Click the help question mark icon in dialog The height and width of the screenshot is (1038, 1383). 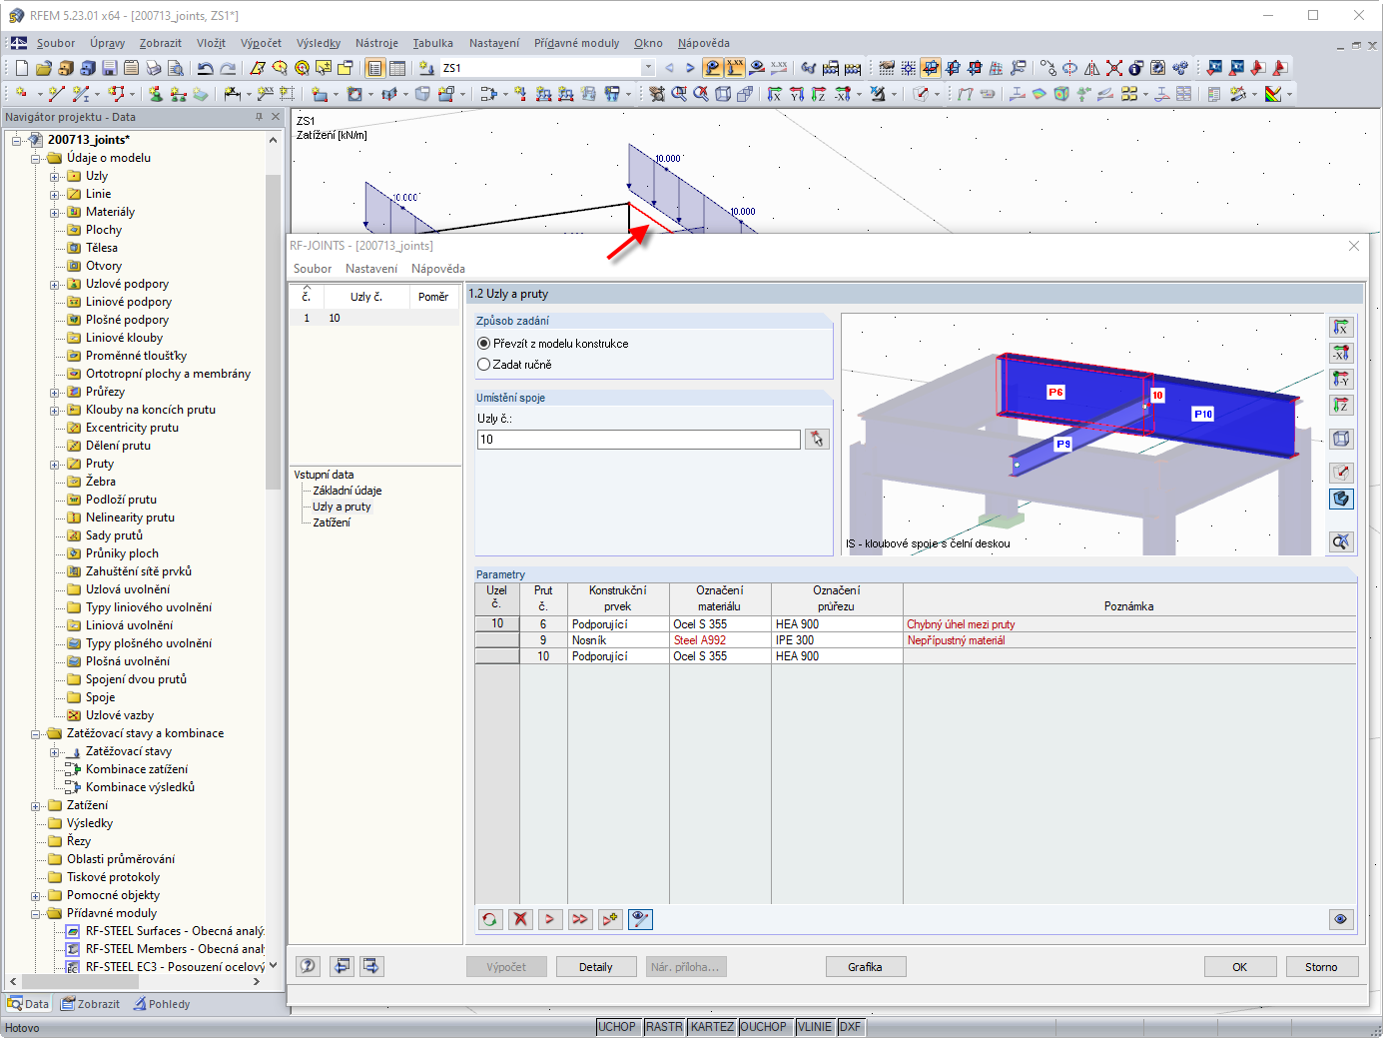point(309,966)
